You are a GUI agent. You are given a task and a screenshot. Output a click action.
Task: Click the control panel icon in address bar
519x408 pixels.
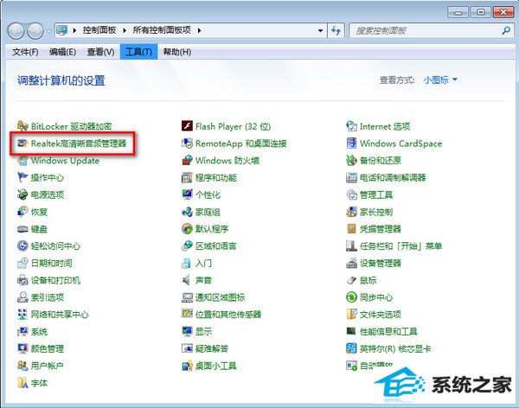[62, 30]
